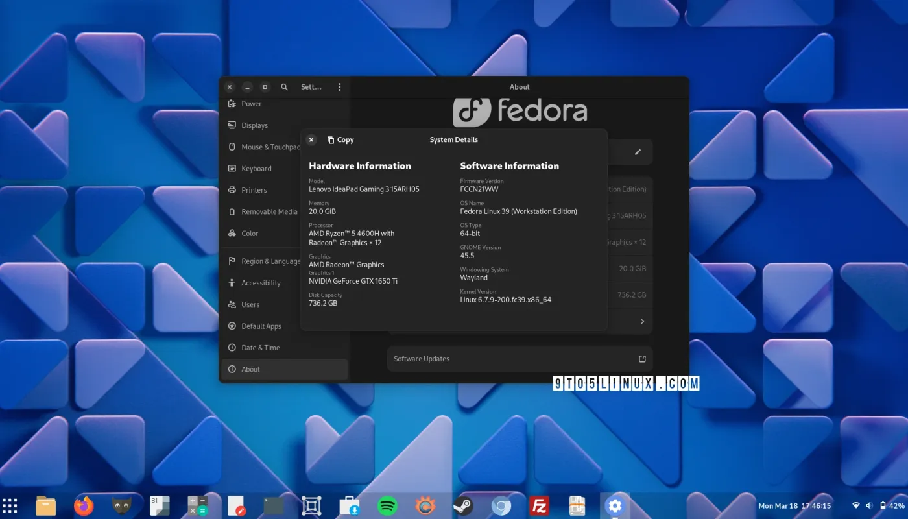
Task: Expand the System Details row chevron
Action: (642, 321)
